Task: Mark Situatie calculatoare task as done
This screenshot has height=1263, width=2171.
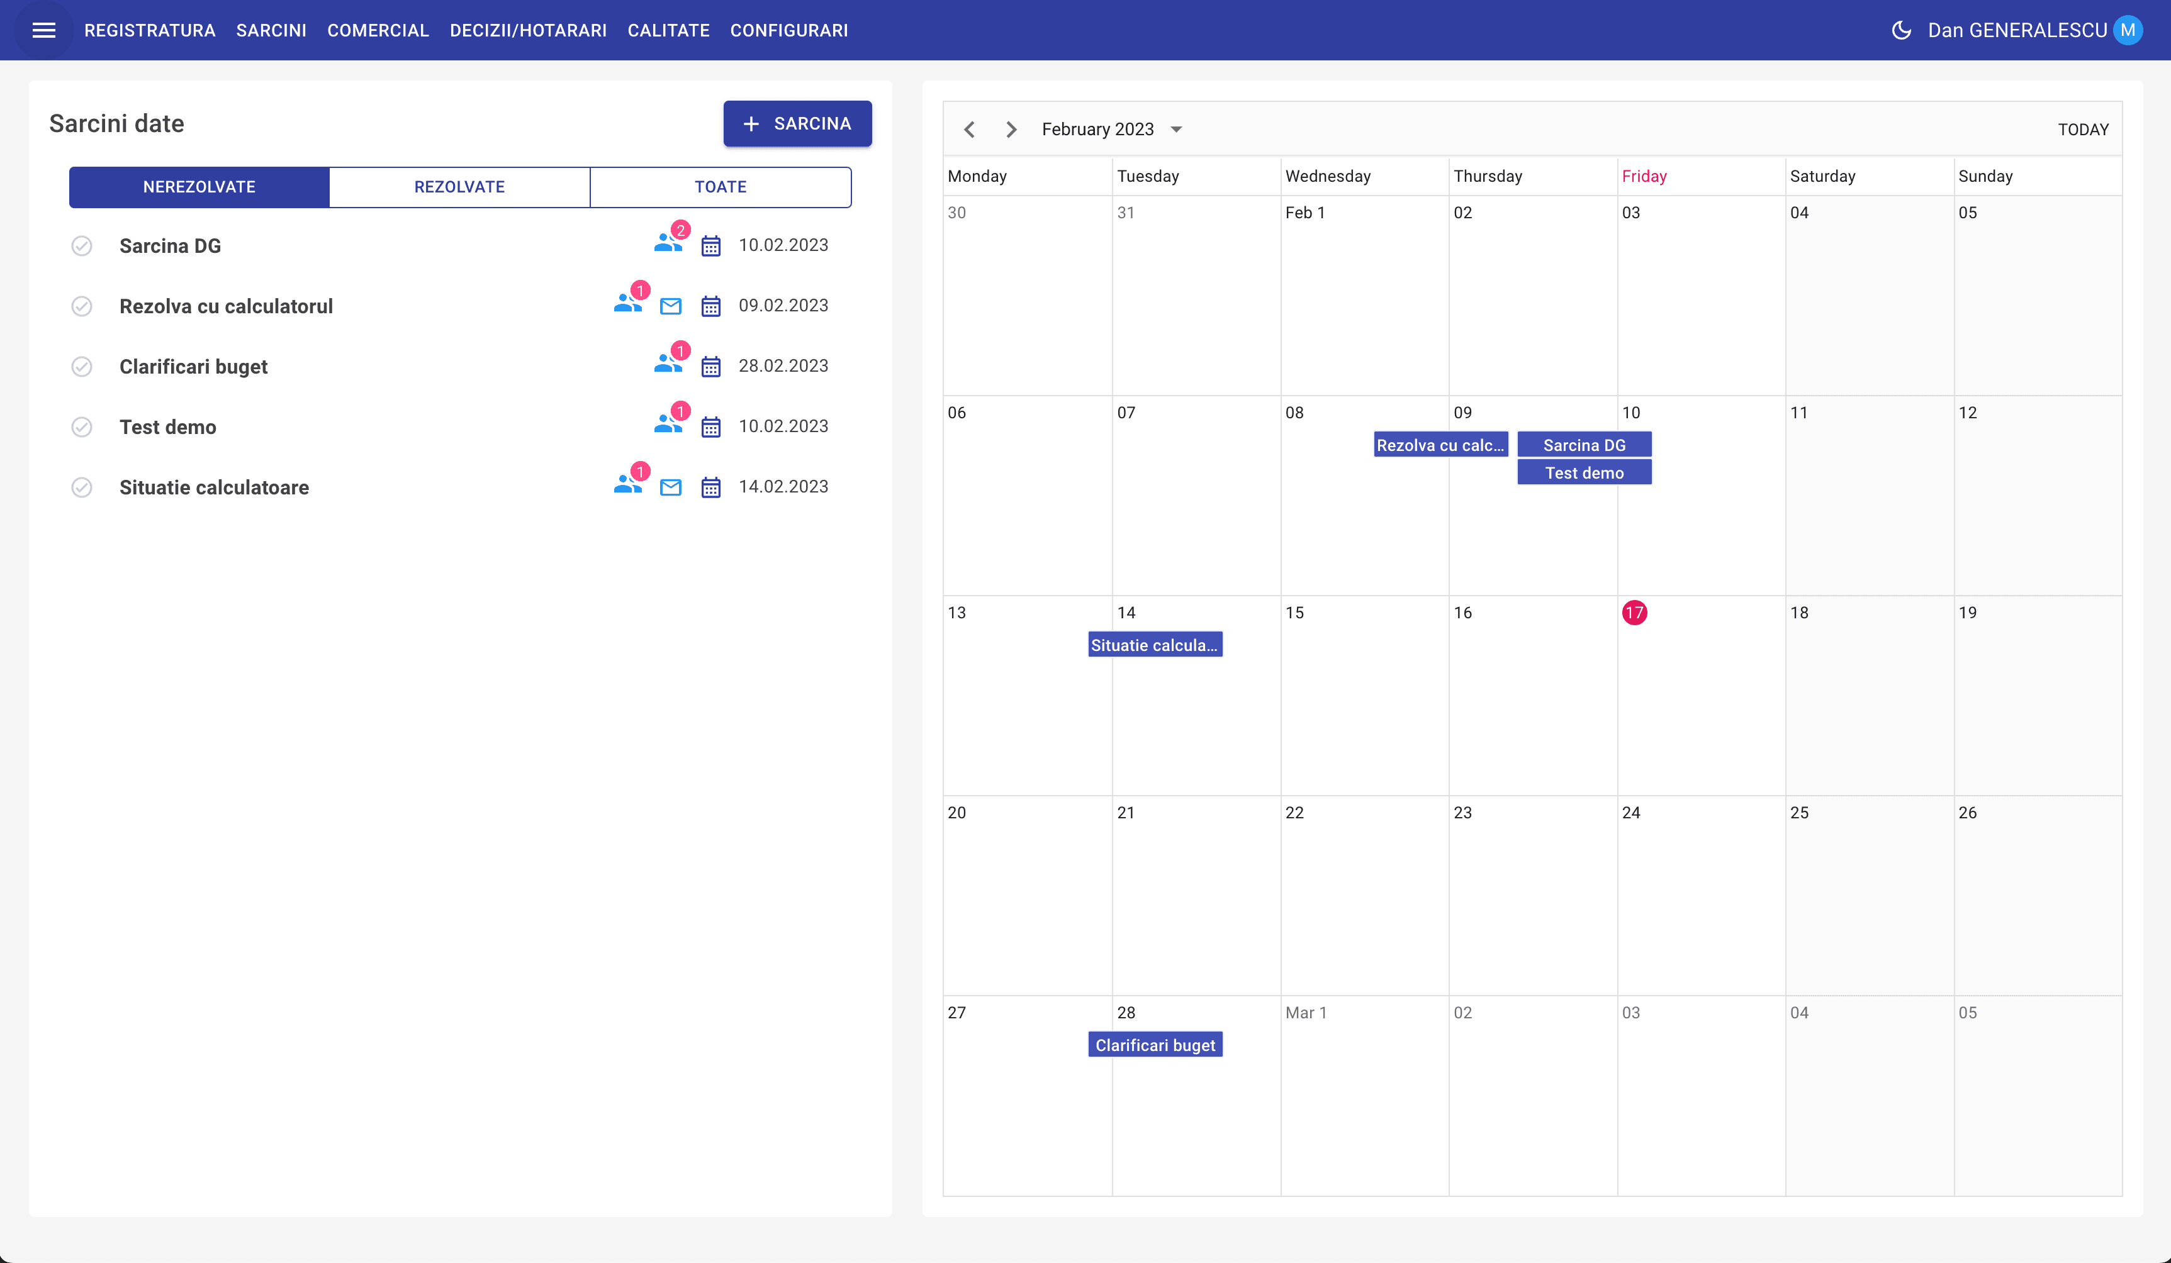Action: [x=82, y=487]
